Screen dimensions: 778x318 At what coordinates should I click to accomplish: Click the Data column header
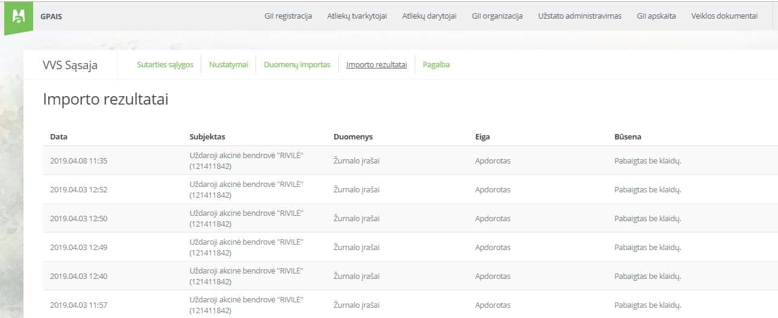click(x=58, y=136)
